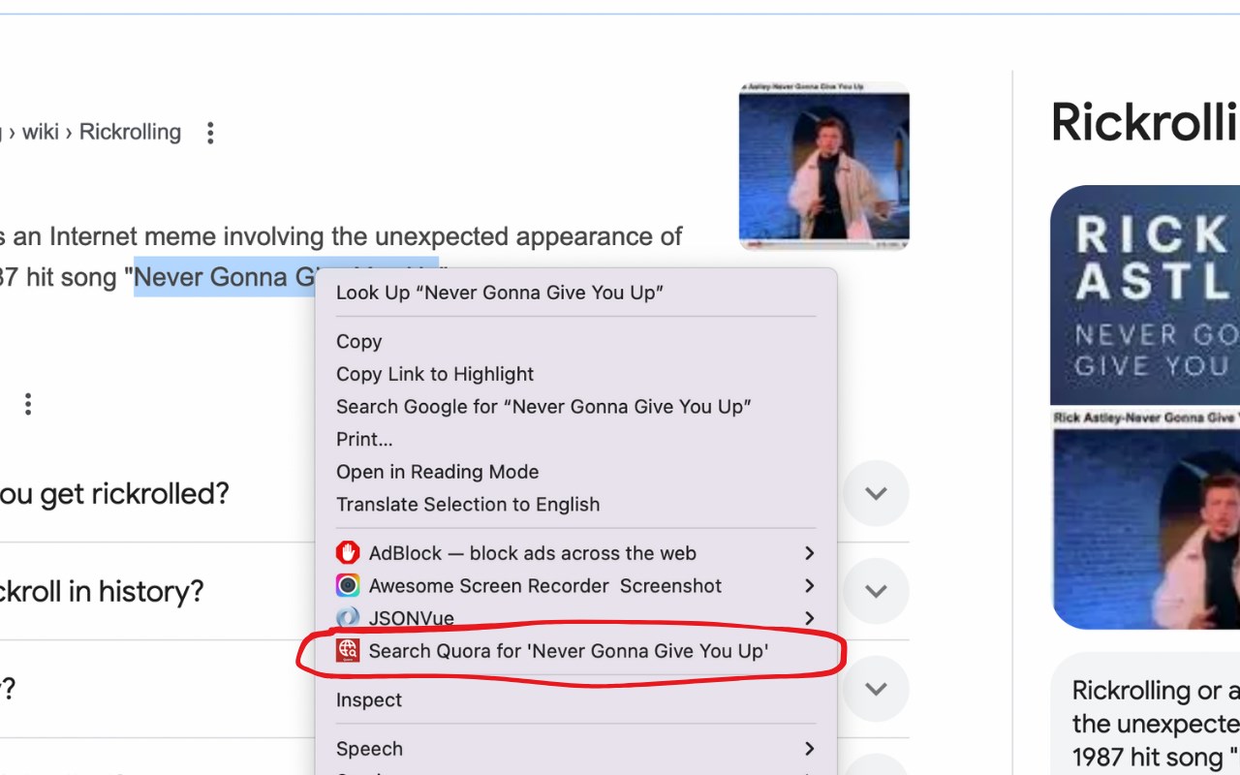Select Search Google for "Never Gonna Give You Up"
Image resolution: width=1240 pixels, height=775 pixels.
click(543, 407)
